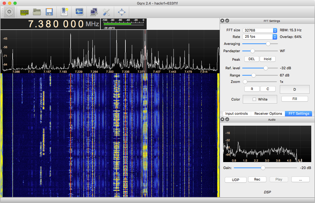Open the I/O device configuration icon
Screen dimensions: 315x203
[24, 12]
